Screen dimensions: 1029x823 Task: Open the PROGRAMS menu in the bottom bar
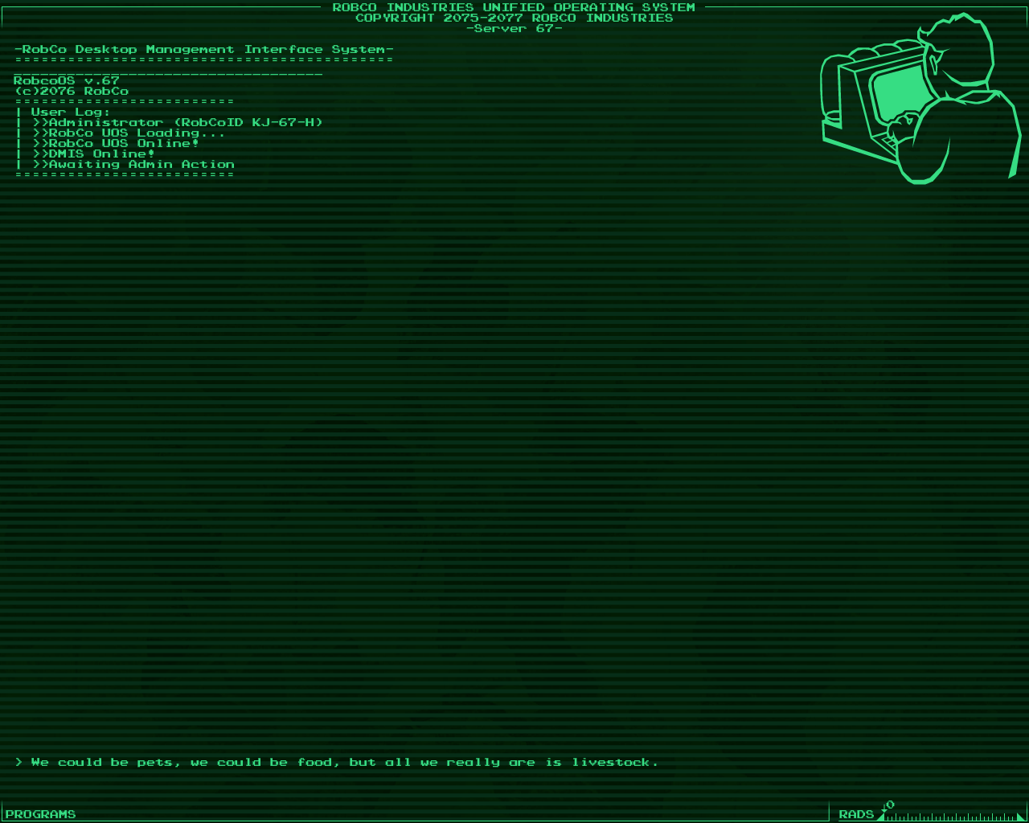[40, 814]
